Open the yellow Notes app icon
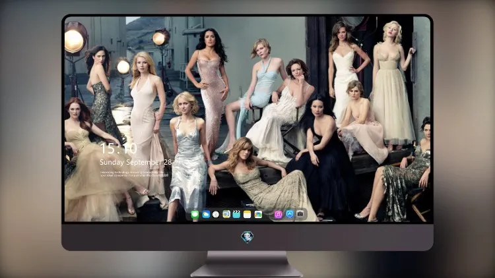Screen dimensions: 495x278 [x=247, y=215]
